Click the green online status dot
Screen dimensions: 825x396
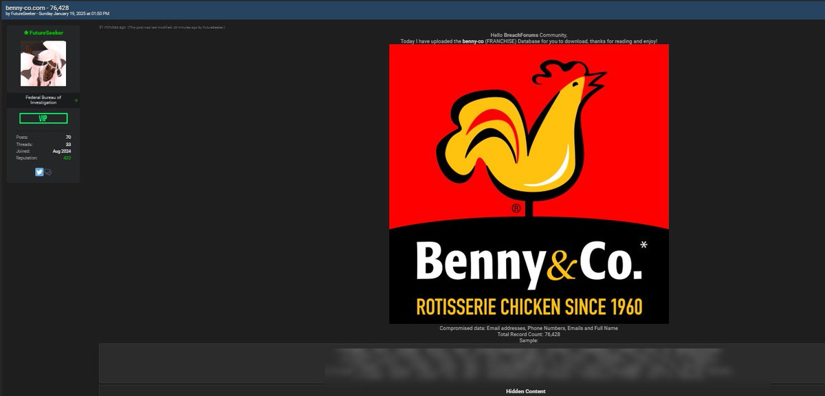point(76,100)
